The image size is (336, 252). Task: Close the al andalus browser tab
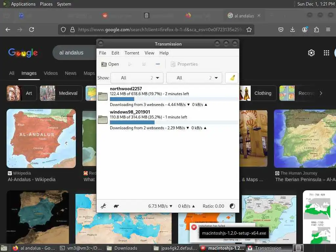coord(259,15)
